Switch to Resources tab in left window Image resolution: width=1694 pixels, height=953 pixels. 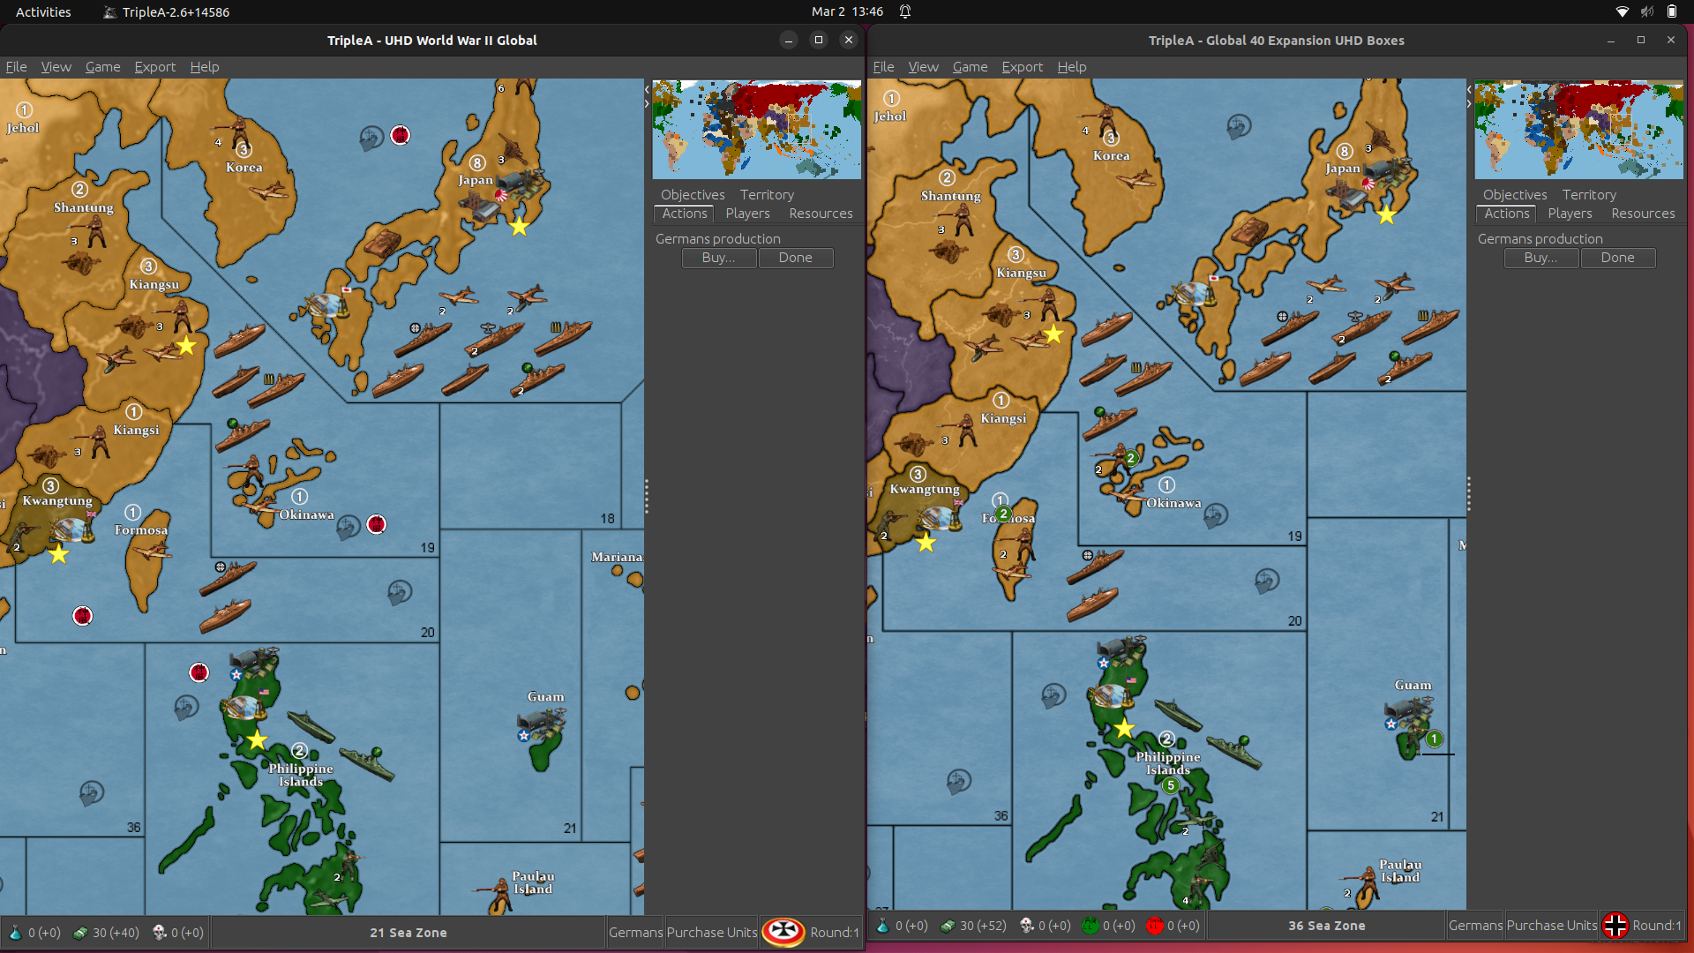click(x=821, y=214)
